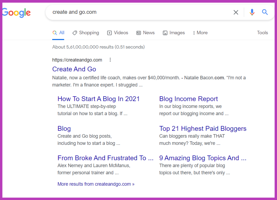Click the Images picture-frame icon
The width and height of the screenshot is (277, 200).
tap(165, 32)
